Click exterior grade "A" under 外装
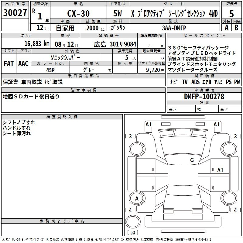The width and height of the screenshot is (243, 243). point(227,28)
